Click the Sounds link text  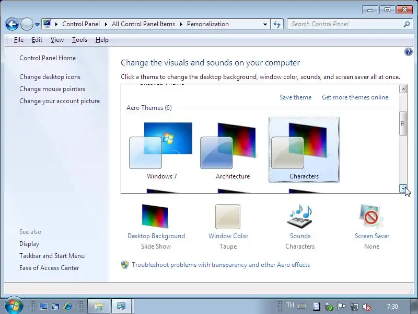[300, 236]
